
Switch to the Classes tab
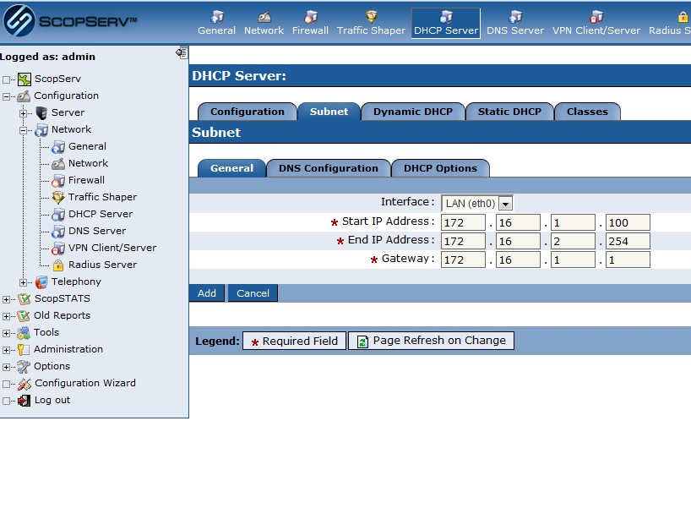pyautogui.click(x=587, y=112)
